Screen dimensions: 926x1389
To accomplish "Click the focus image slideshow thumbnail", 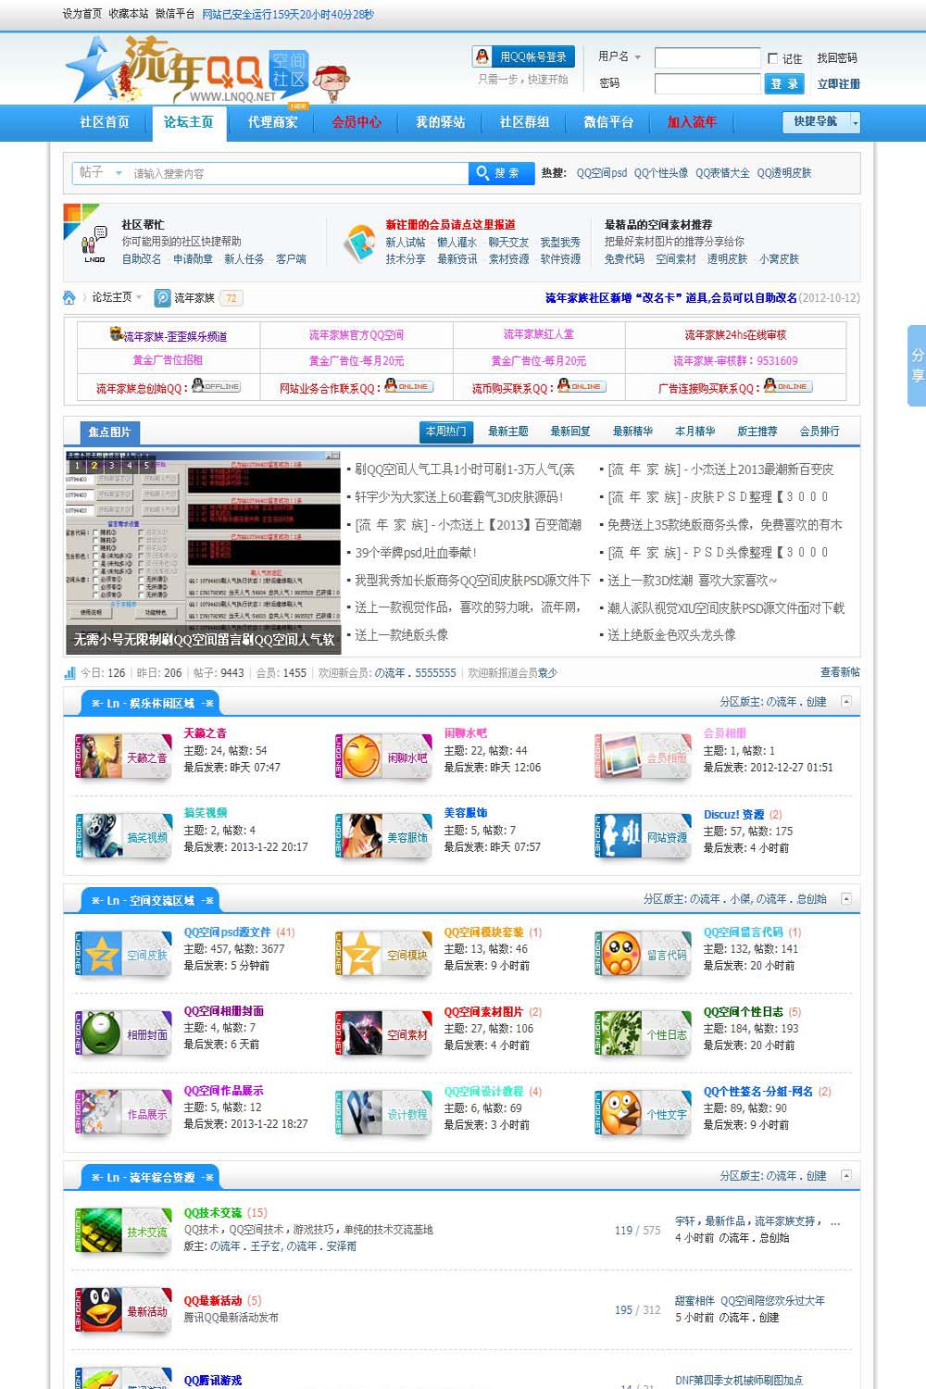I will tap(203, 552).
